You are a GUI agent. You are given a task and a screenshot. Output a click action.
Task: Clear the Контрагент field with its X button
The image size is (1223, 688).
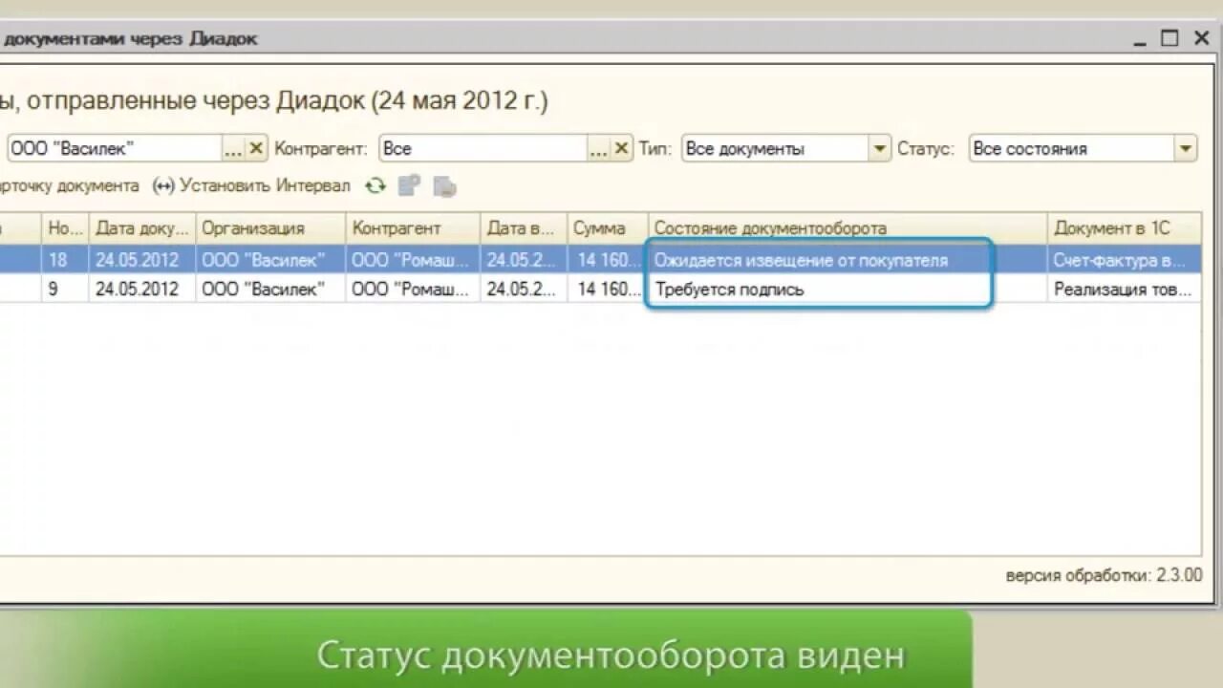pyautogui.click(x=621, y=148)
